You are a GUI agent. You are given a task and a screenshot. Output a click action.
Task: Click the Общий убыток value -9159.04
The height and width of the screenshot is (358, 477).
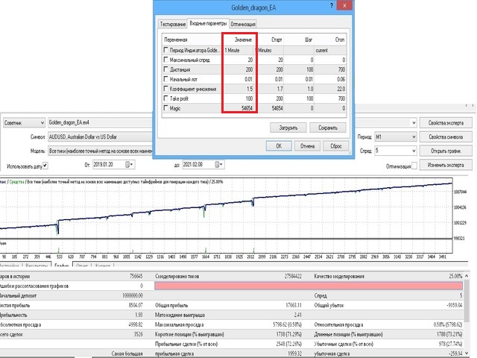point(454,305)
